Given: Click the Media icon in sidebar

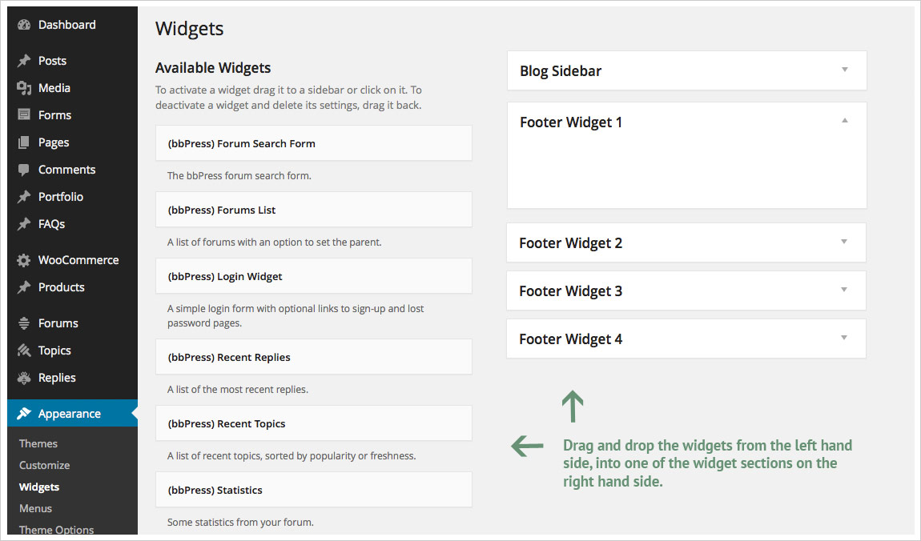Looking at the screenshot, I should (24, 88).
